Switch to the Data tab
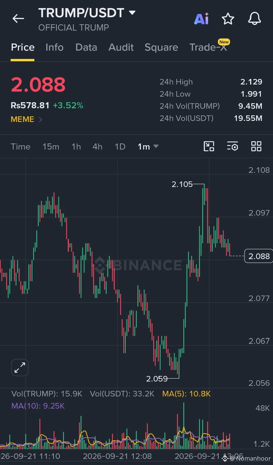273x465 pixels. coord(86,47)
